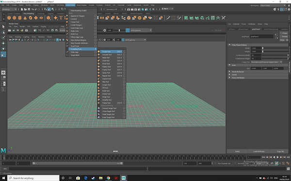Image resolution: width=291 pixels, height=181 pixels.
Task: Switch to the pPlaneShape1 tab
Action: (243, 29)
